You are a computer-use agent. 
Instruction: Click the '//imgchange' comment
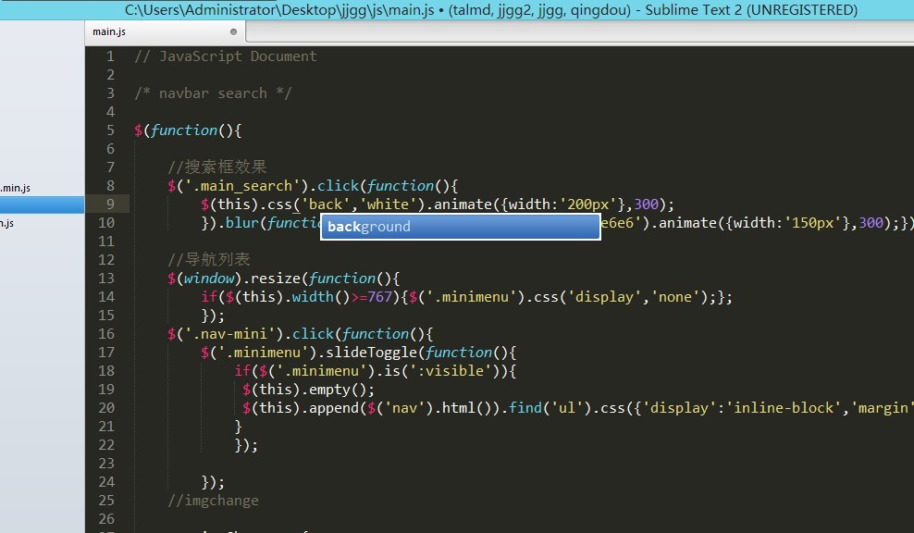pos(213,501)
